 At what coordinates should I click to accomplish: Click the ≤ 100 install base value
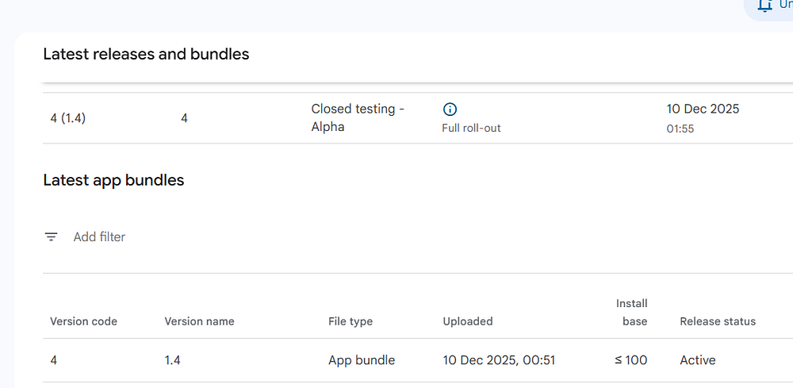click(x=631, y=360)
